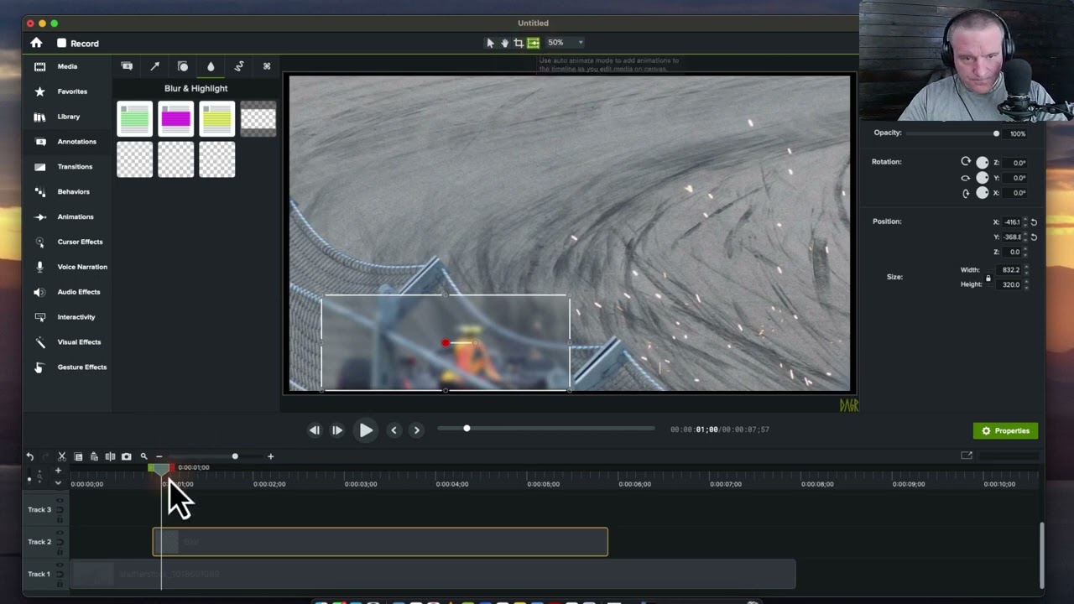This screenshot has width=1074, height=604.
Task: Open Gesture Effects panel
Action: coord(81,367)
